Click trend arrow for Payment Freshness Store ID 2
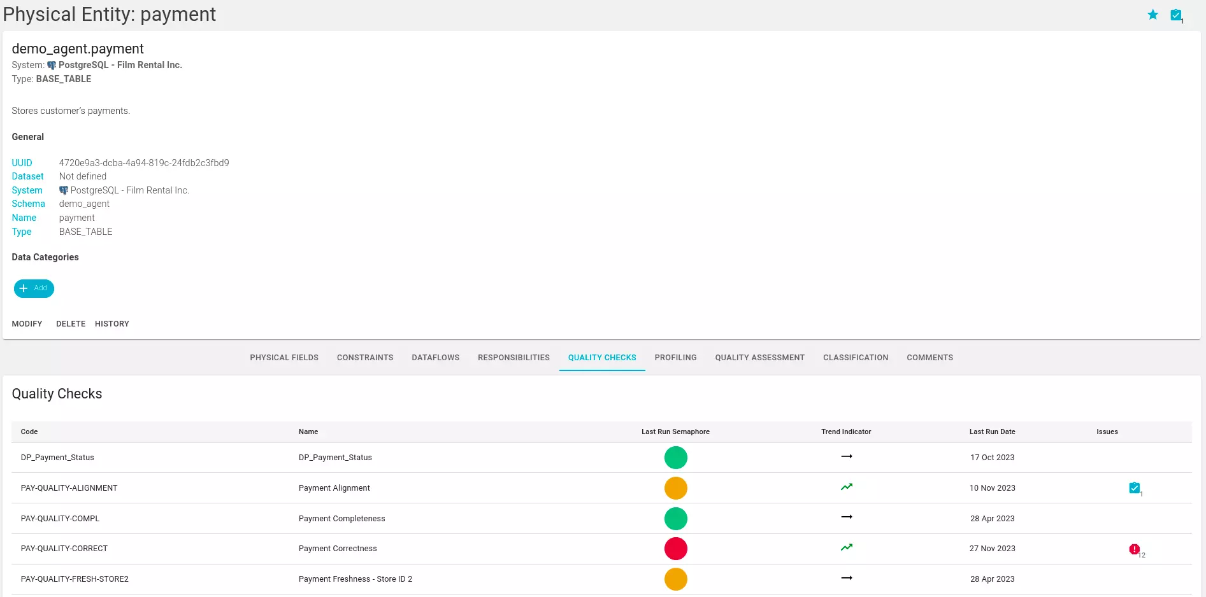Screen dimensions: 1206x597 coord(847,578)
